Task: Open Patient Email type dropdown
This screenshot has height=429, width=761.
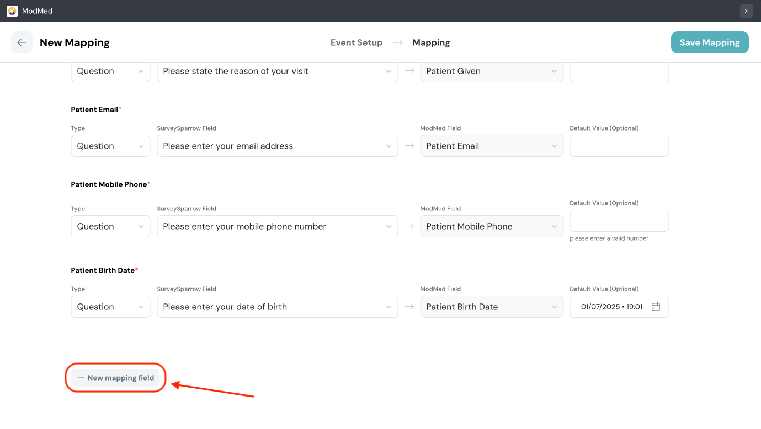Action: pos(110,146)
